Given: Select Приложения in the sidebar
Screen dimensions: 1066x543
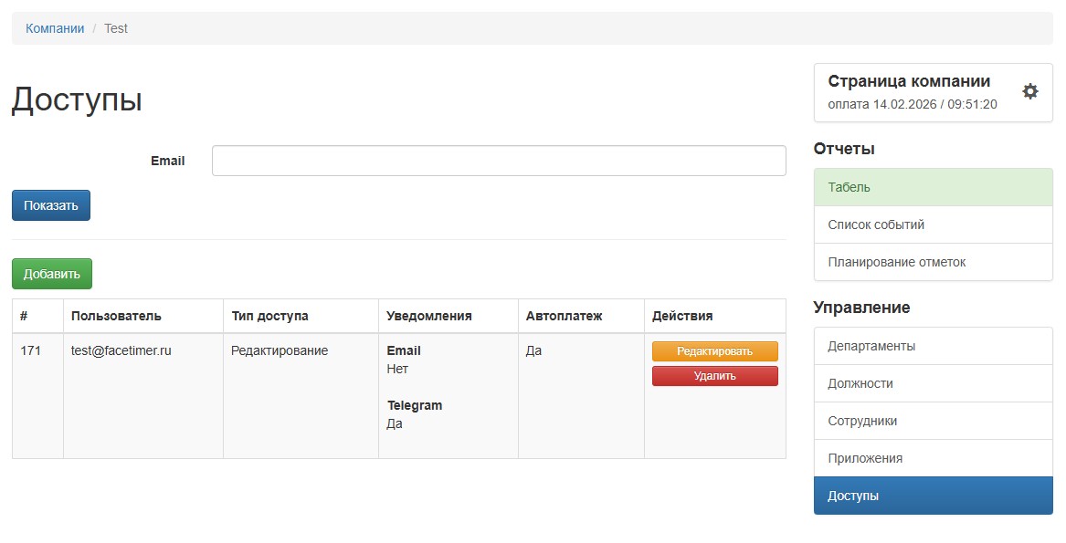Looking at the screenshot, I should (933, 458).
